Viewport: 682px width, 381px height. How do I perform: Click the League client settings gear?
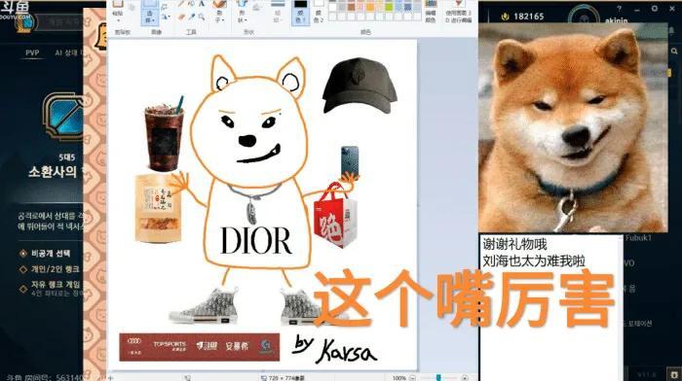point(655,9)
